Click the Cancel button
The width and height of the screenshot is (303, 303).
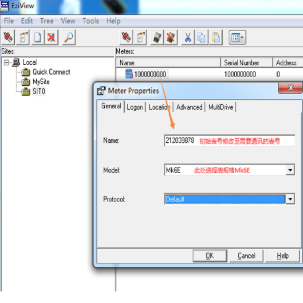[247, 256]
